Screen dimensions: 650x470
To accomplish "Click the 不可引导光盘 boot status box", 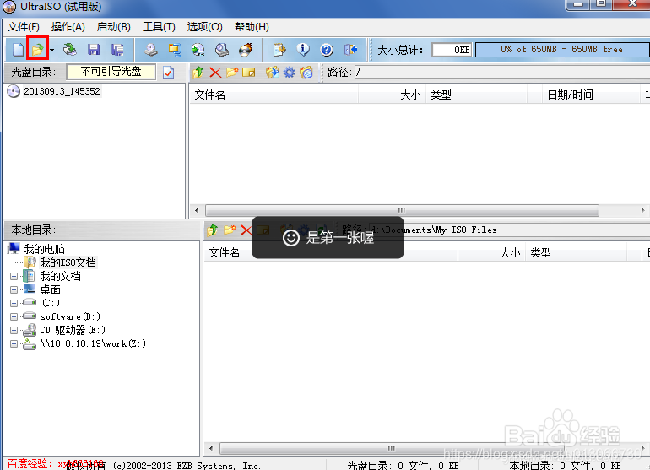I will pos(111,72).
